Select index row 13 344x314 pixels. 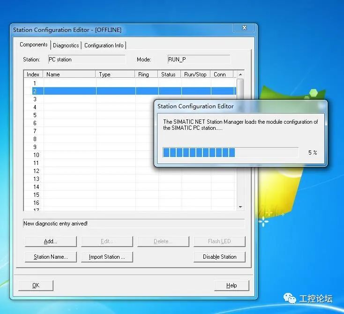click(130, 179)
